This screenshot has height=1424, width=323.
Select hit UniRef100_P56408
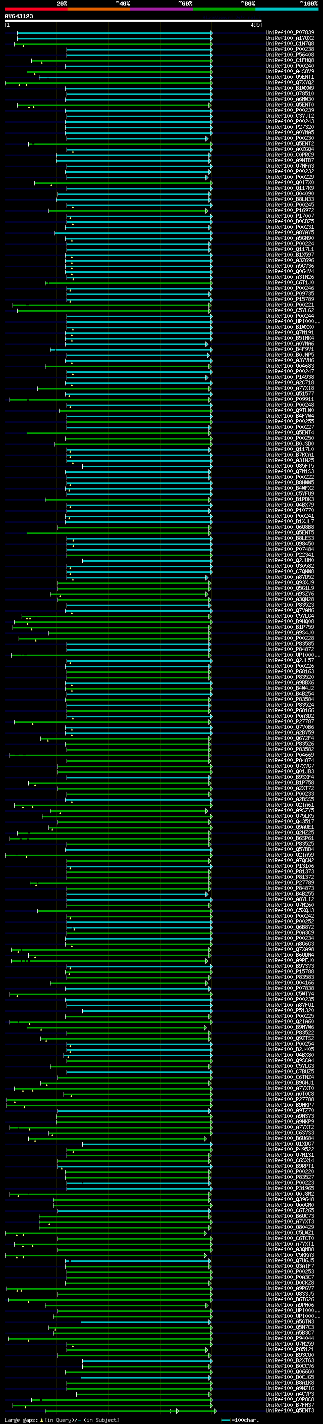[x=290, y=55]
